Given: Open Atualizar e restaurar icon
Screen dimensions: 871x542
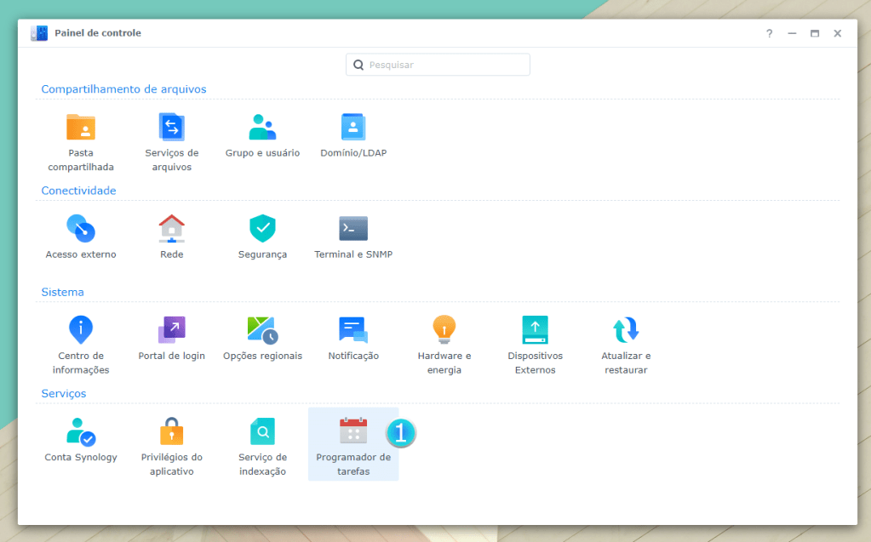Looking at the screenshot, I should [x=625, y=330].
